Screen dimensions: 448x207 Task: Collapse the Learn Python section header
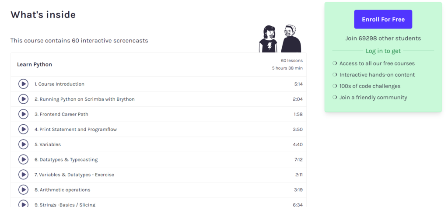pyautogui.click(x=158, y=64)
